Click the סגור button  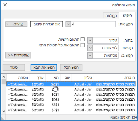click(x=14, y=67)
